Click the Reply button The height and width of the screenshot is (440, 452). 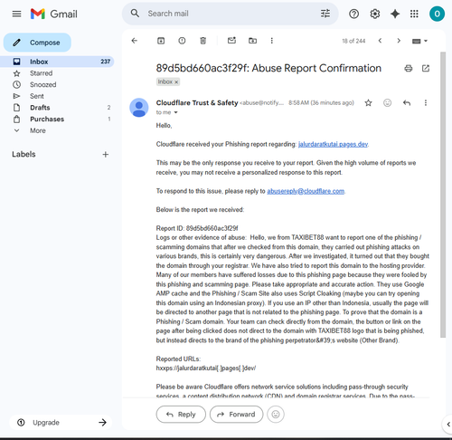[x=181, y=415]
